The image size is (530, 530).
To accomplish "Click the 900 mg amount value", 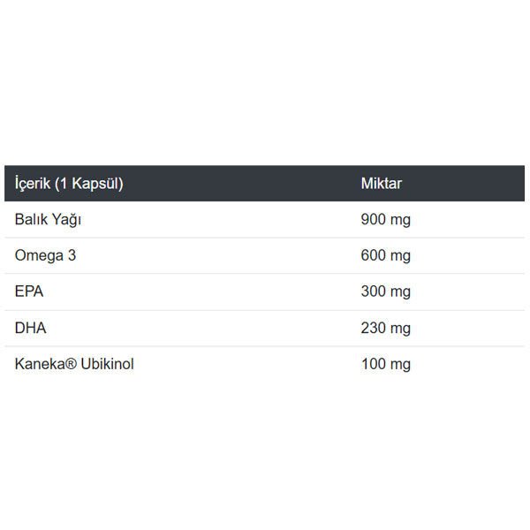I will coord(386,220).
